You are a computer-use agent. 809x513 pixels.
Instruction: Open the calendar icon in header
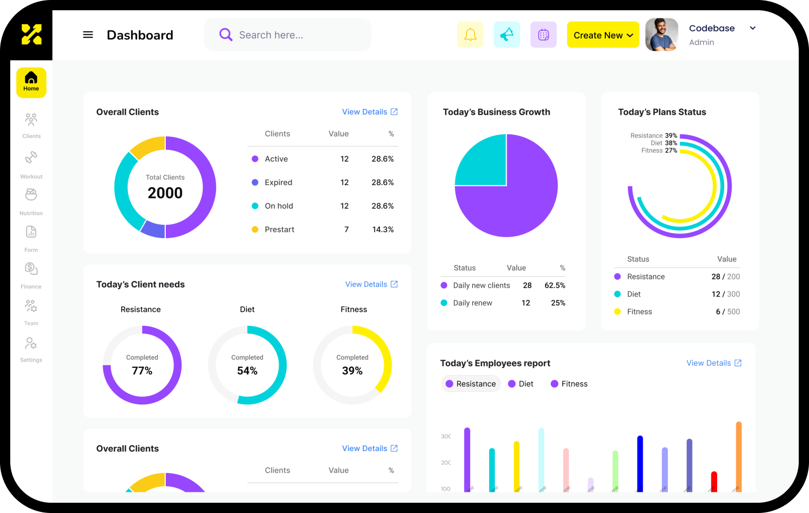[x=544, y=35]
